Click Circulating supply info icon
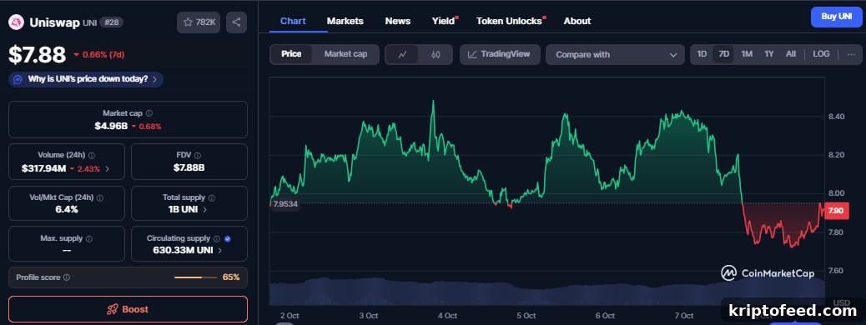 [217, 239]
